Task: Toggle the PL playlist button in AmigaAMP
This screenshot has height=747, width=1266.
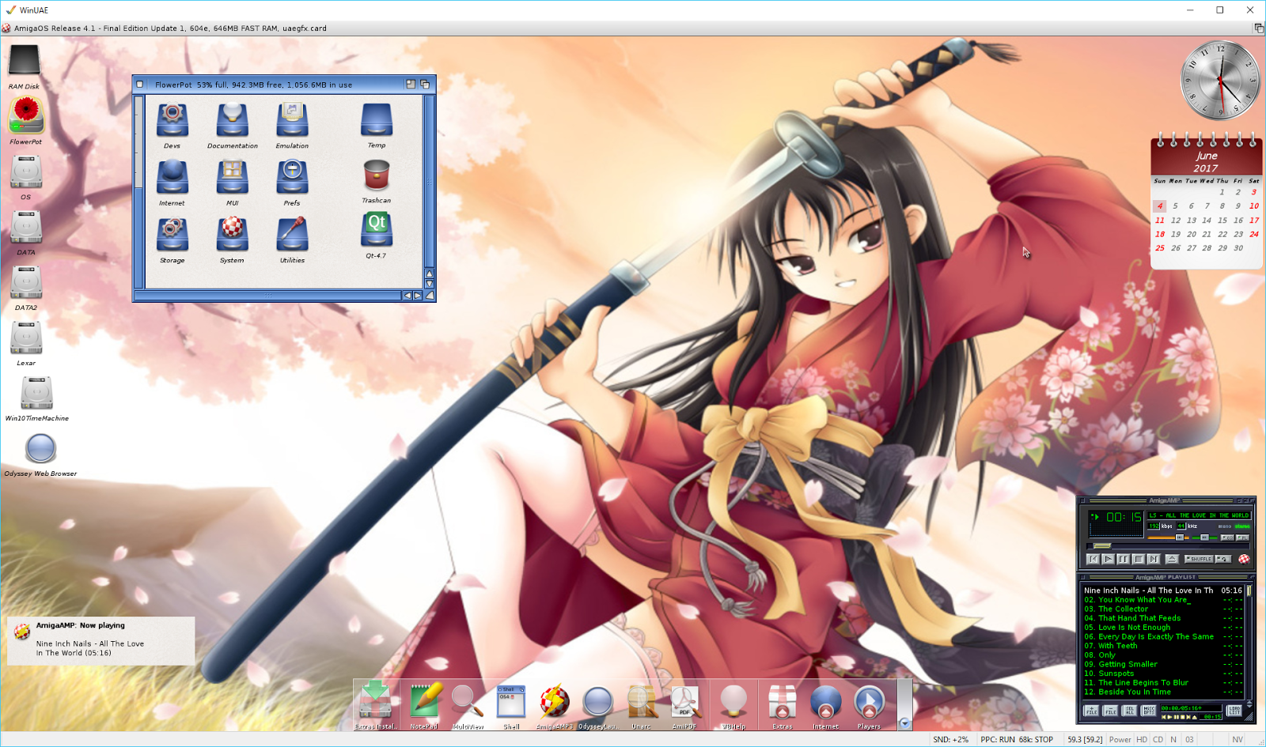Action: tap(1242, 538)
